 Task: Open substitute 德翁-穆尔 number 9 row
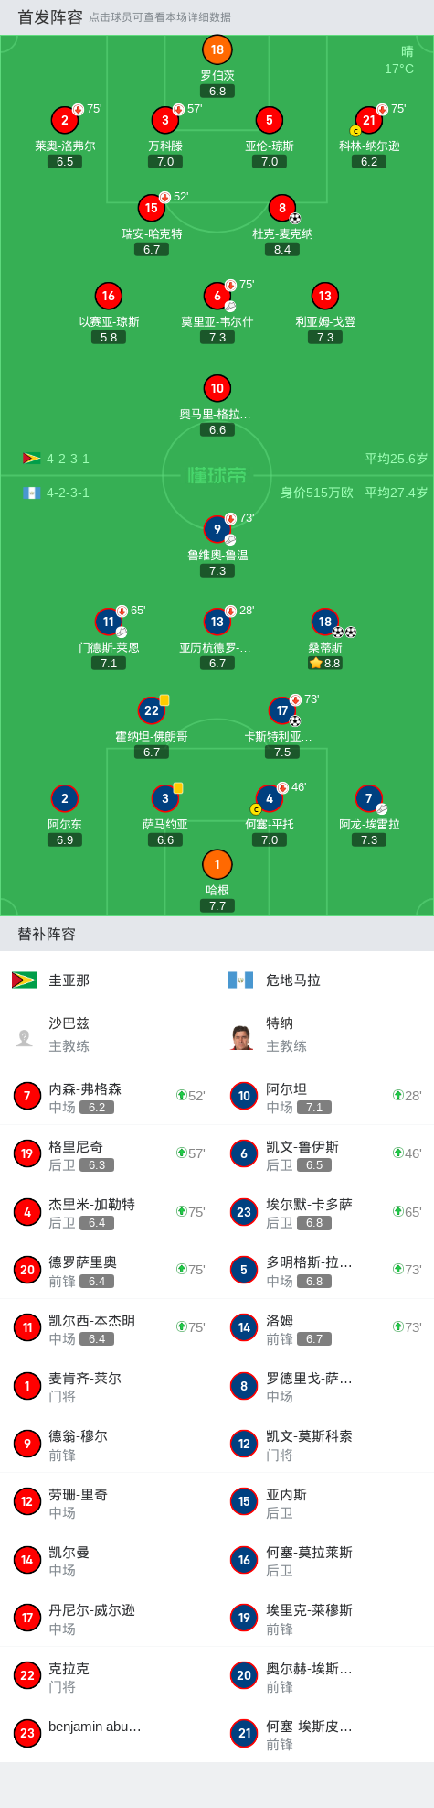(109, 1444)
